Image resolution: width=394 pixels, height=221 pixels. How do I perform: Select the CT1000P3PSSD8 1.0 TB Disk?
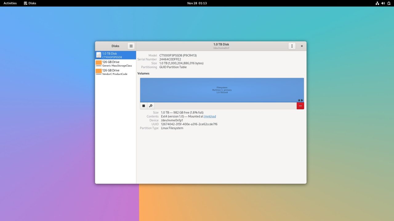(x=115, y=55)
